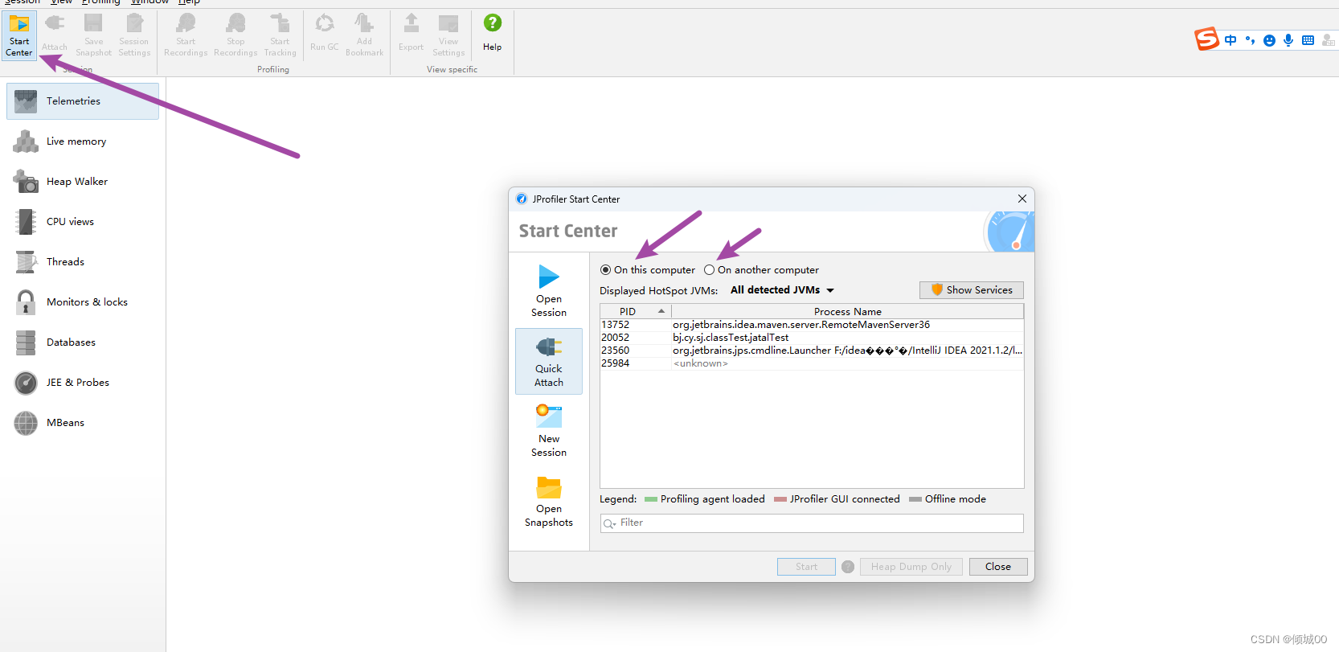Select Live memory in the sidebar

click(83, 141)
